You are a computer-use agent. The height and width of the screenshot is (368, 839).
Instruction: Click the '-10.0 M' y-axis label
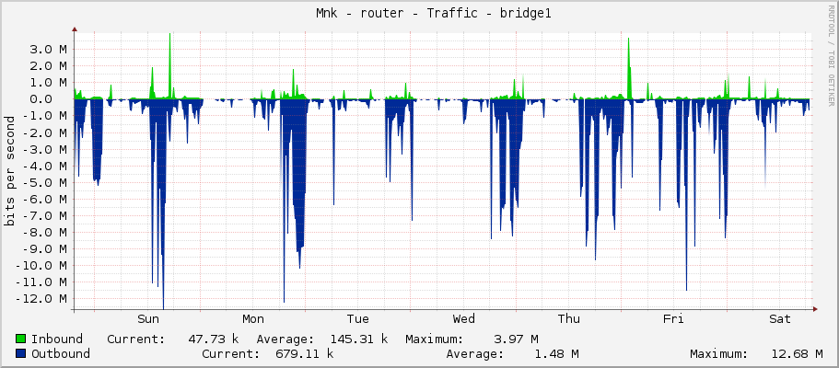(41, 265)
